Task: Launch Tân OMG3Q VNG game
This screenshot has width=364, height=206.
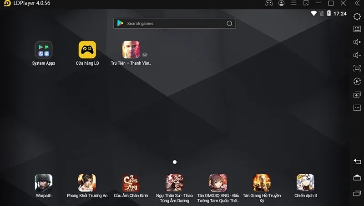Action: click(x=218, y=183)
